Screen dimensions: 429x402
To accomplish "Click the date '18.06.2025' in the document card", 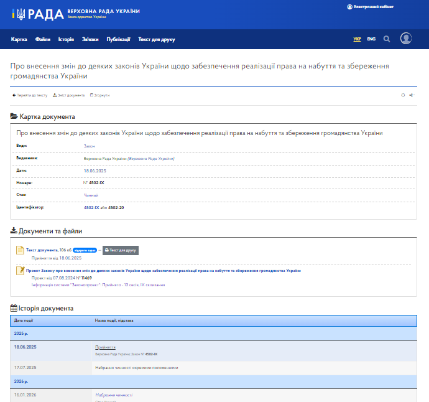I will [x=95, y=171].
